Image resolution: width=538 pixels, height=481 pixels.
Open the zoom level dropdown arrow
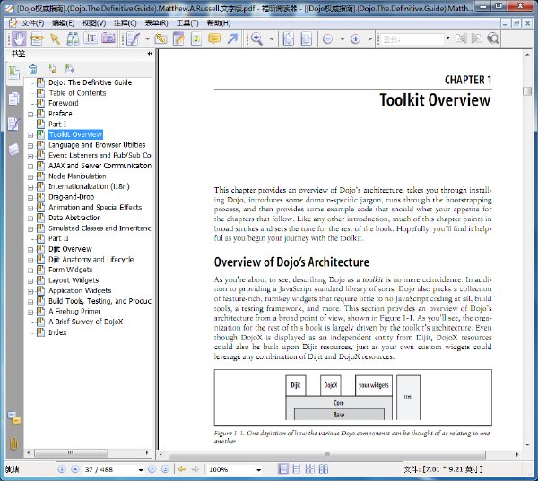pos(259,469)
